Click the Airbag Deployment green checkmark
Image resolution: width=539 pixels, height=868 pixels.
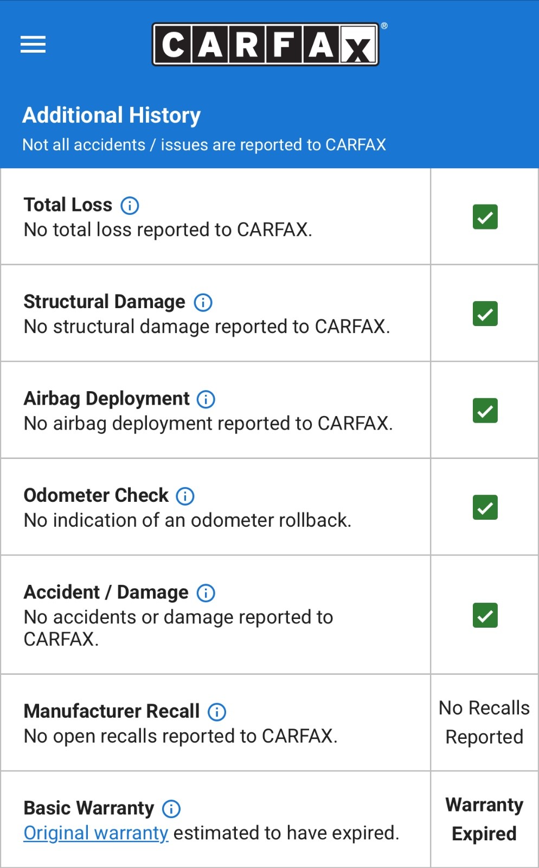coord(485,411)
